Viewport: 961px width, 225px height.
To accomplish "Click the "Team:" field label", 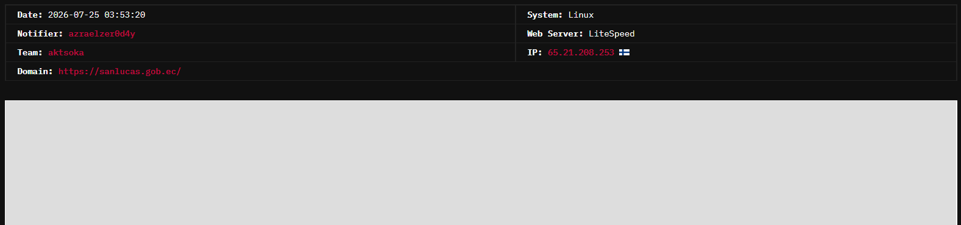I will pyautogui.click(x=30, y=53).
